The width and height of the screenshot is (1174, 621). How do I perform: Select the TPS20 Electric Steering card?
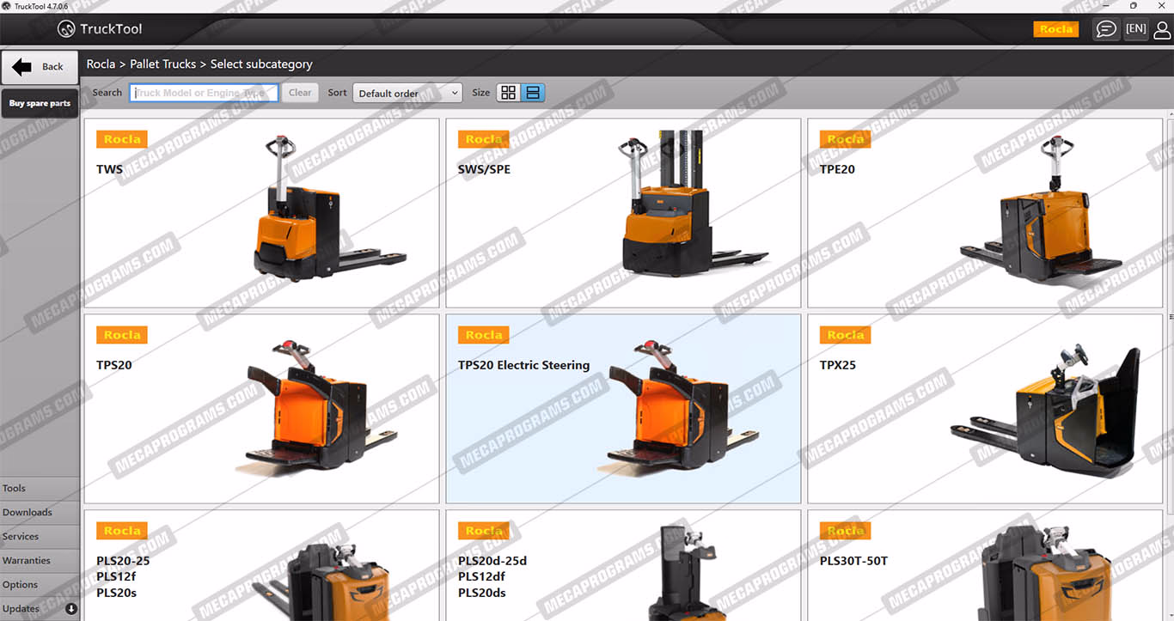click(x=623, y=409)
